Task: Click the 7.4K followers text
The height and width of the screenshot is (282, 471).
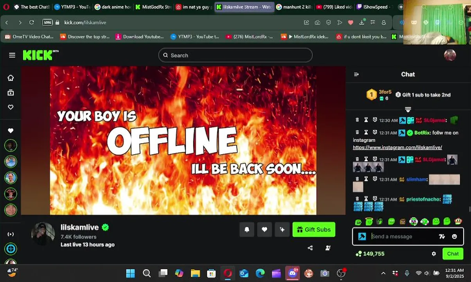Action: pos(78,237)
